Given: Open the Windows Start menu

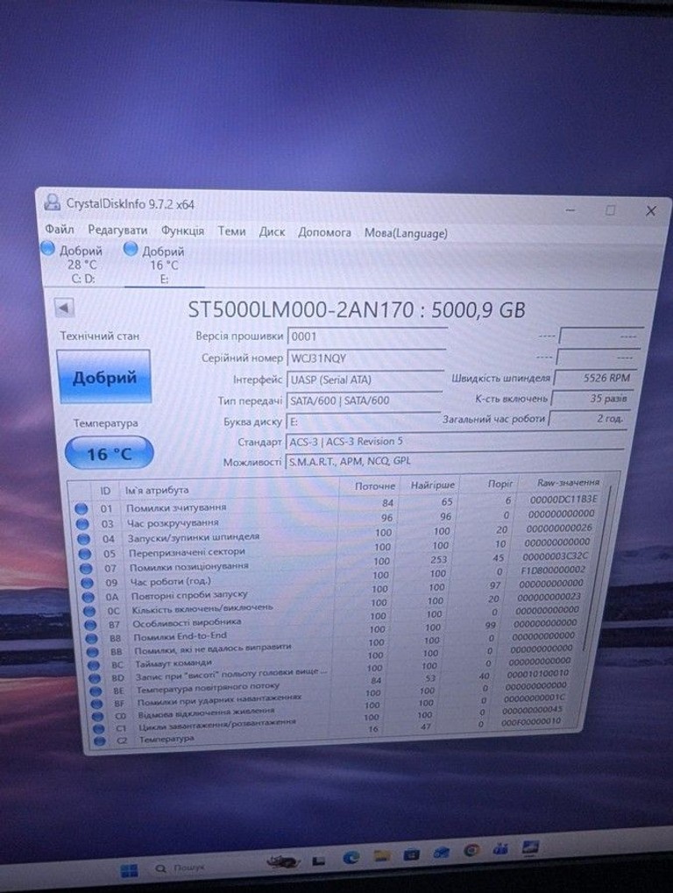Looking at the screenshot, I should pos(129,871).
